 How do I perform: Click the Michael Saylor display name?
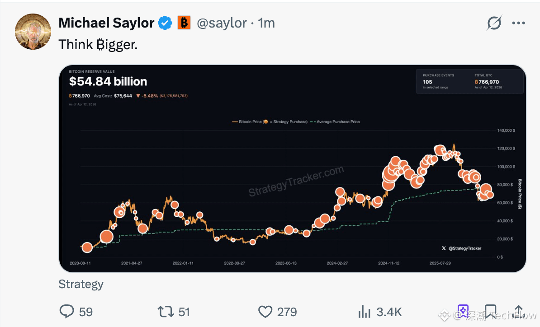pos(106,23)
